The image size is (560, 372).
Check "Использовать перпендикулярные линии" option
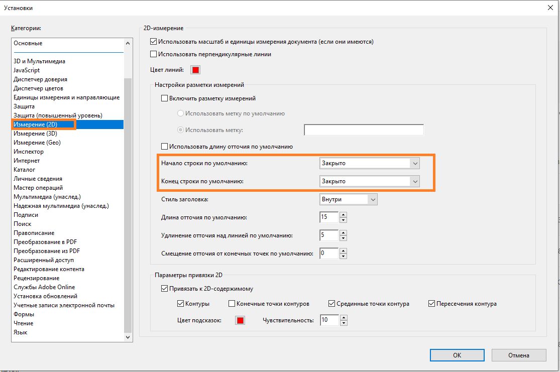pyautogui.click(x=154, y=54)
